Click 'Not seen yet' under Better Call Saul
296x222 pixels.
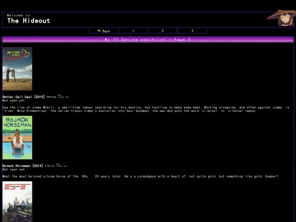point(14,101)
